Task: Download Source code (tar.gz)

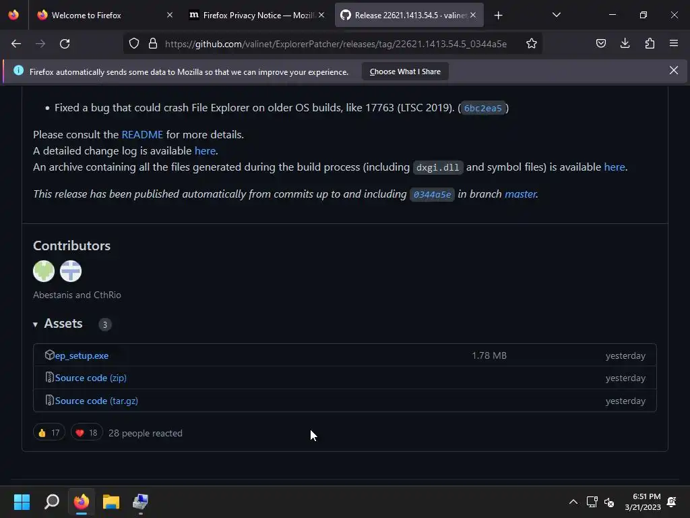Action: (96, 401)
